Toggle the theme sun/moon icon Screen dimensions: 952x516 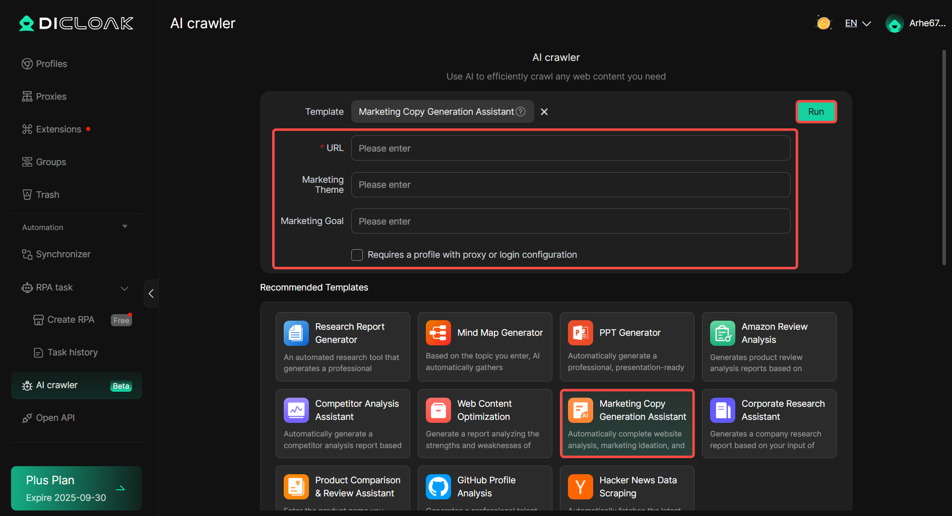click(x=823, y=23)
